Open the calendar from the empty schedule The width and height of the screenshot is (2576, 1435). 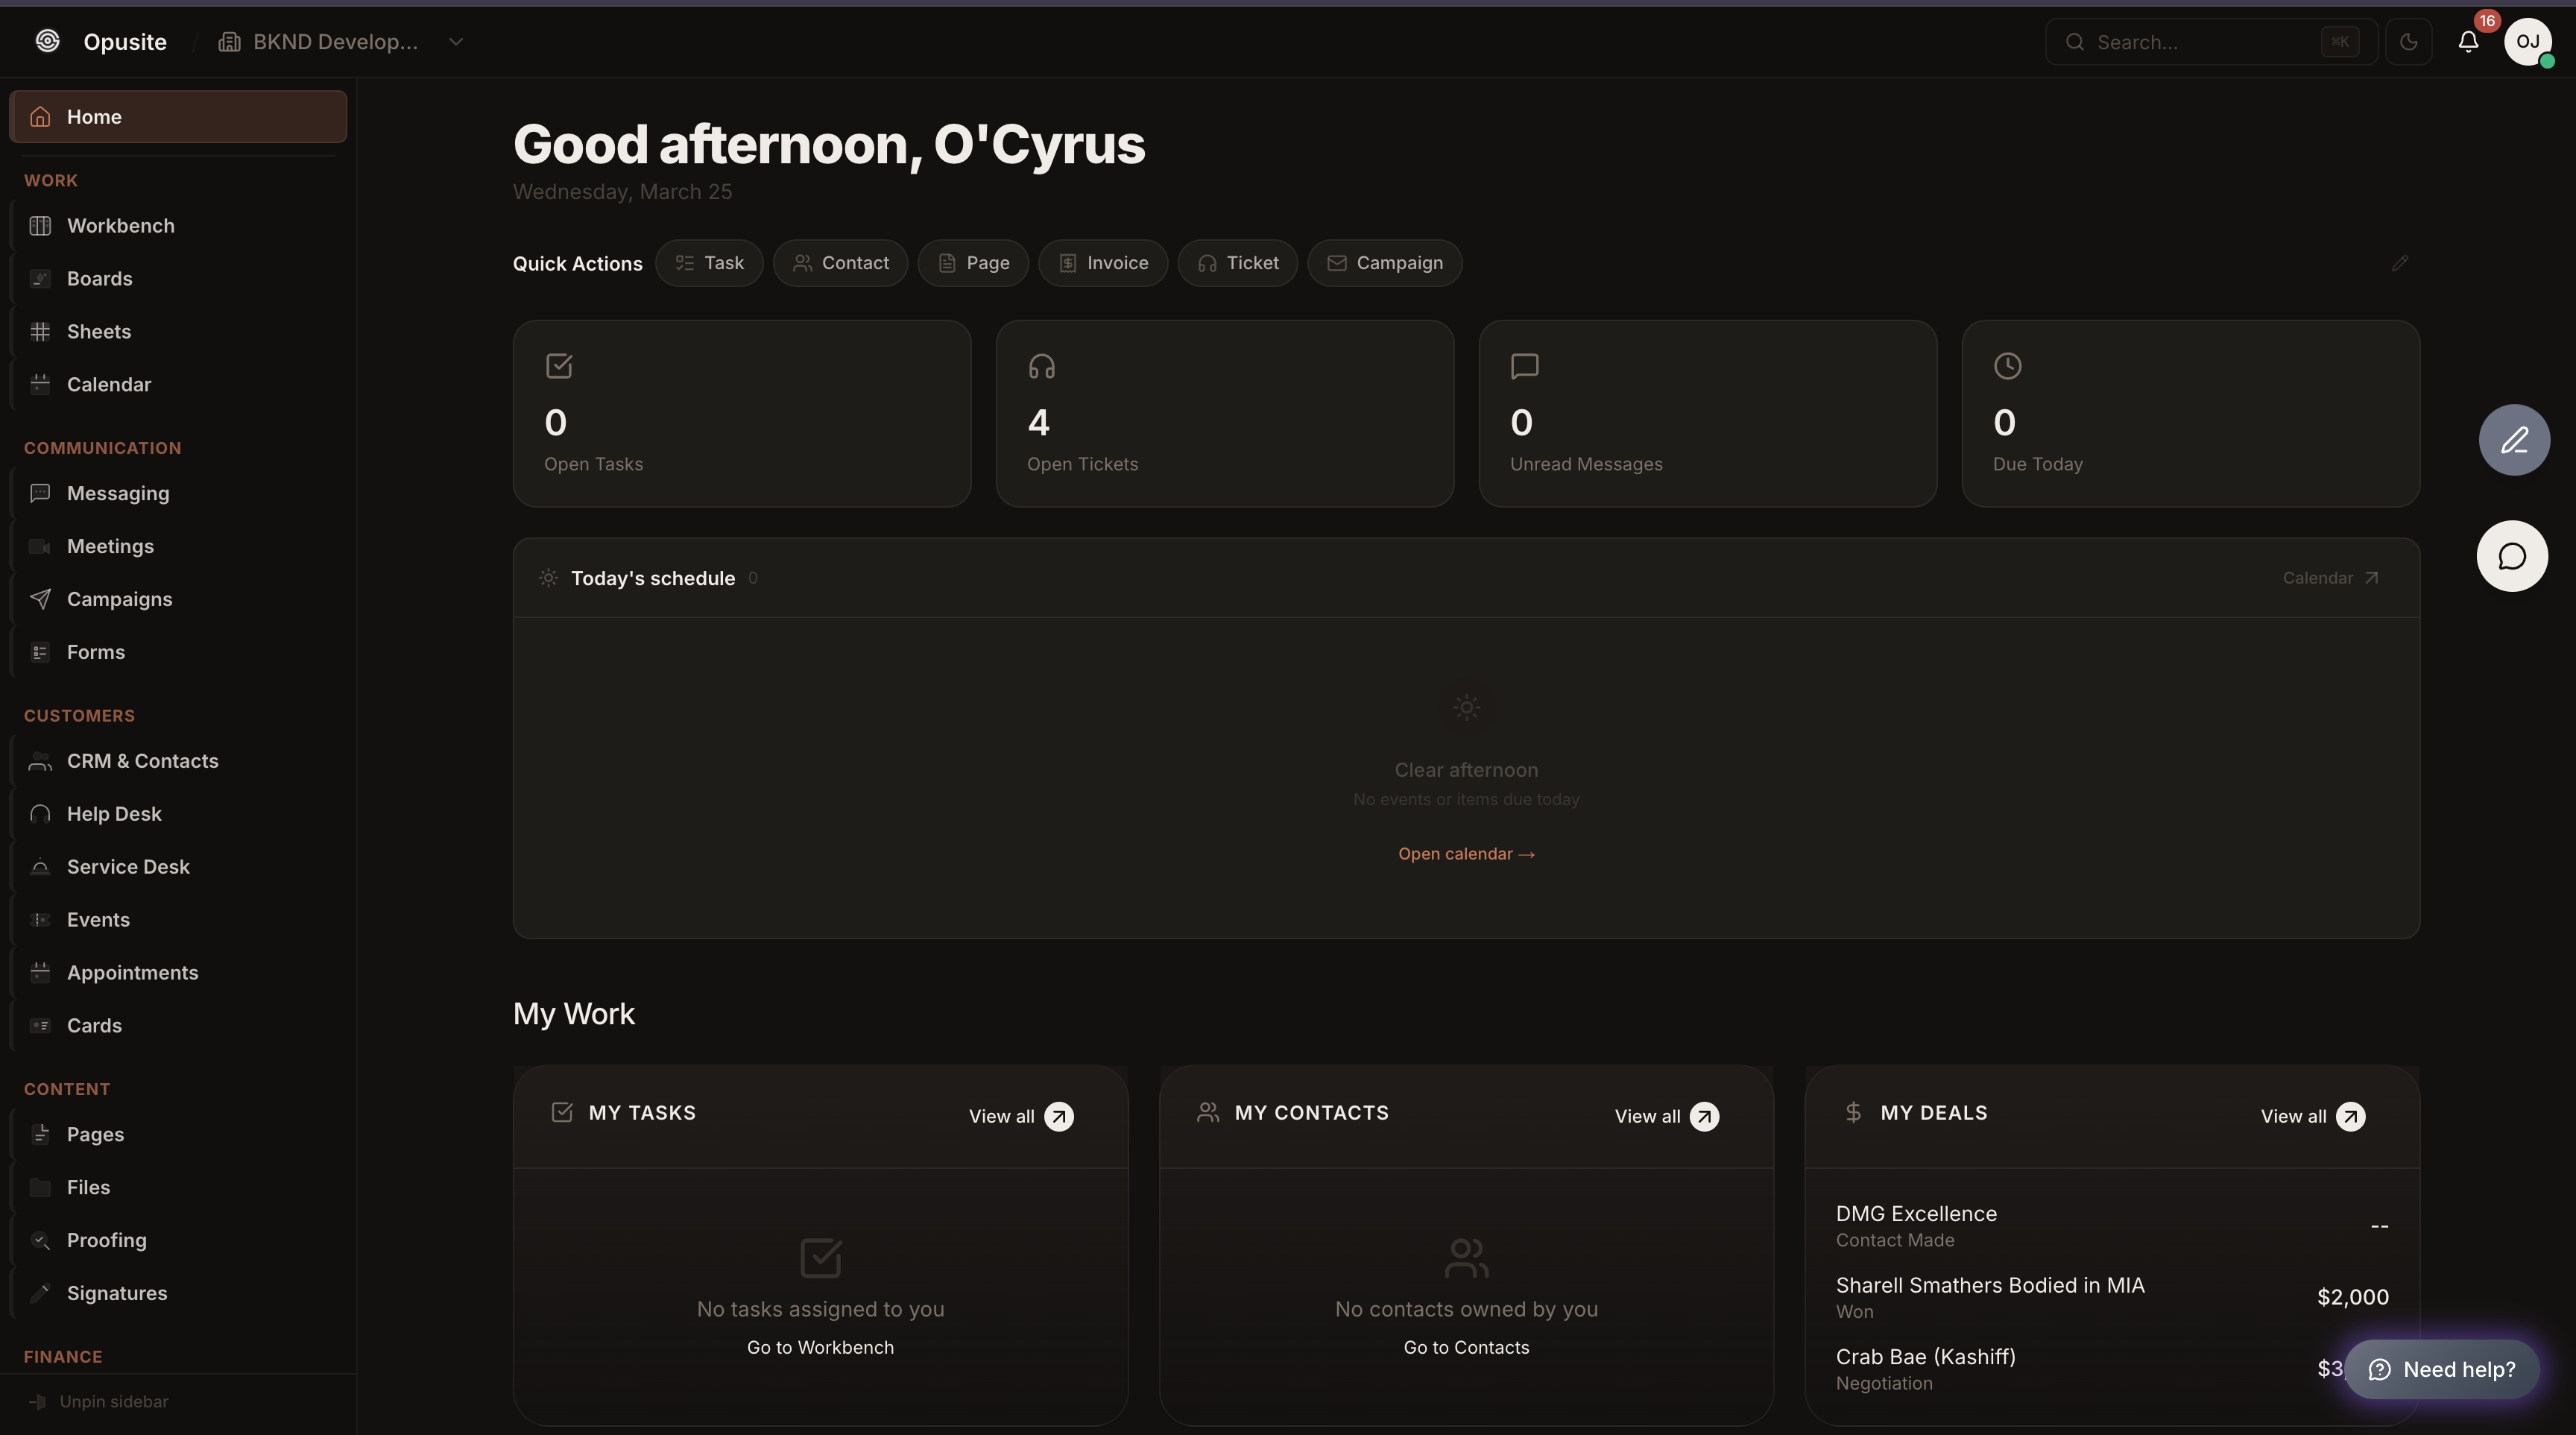(x=1466, y=853)
